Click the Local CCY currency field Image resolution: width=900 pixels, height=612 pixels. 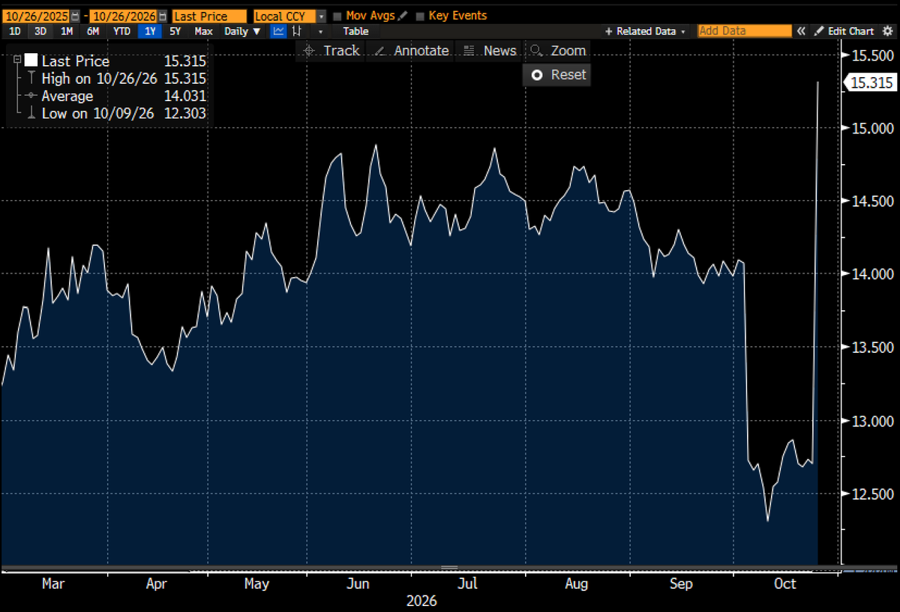(284, 16)
